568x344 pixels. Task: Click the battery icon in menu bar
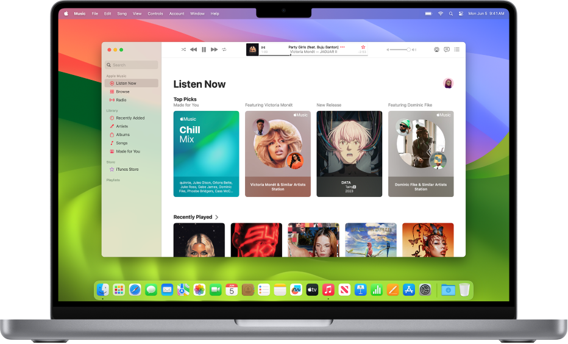(x=428, y=13)
